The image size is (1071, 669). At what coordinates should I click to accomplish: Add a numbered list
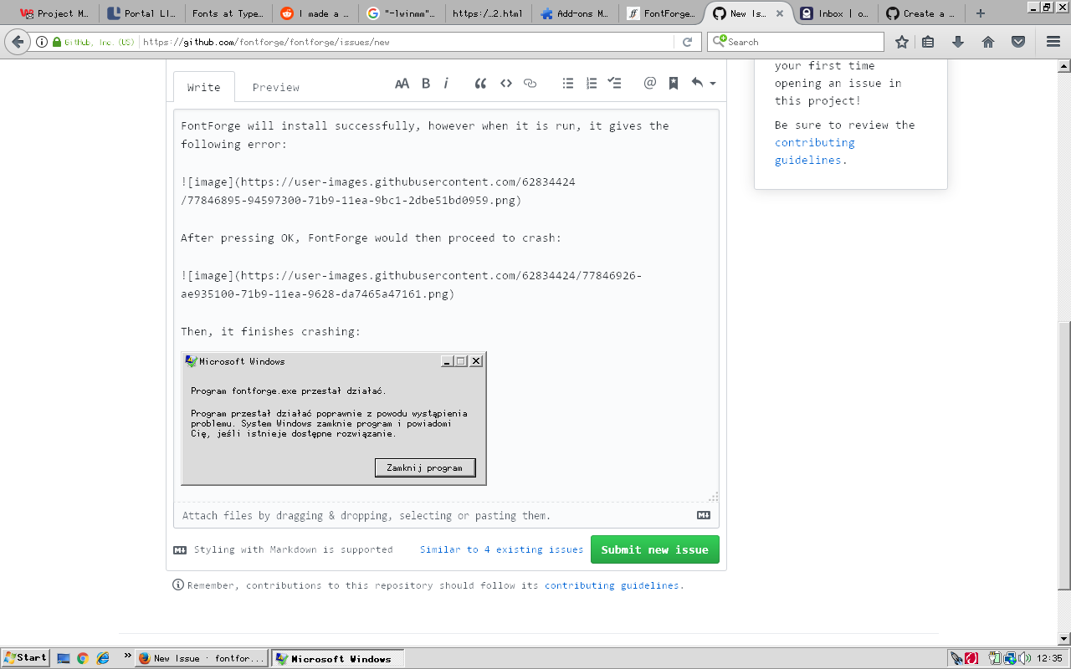tap(591, 83)
